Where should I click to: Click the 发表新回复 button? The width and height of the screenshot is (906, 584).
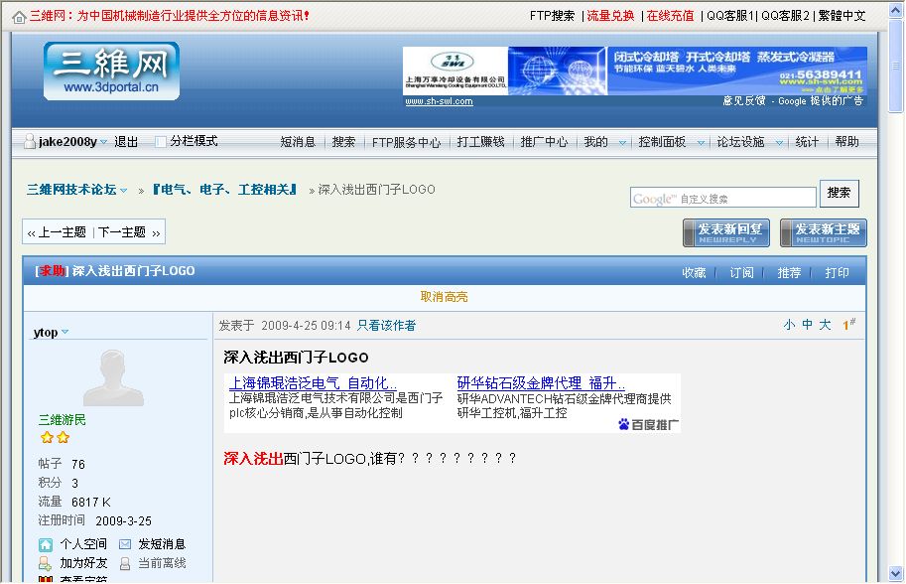pos(725,232)
